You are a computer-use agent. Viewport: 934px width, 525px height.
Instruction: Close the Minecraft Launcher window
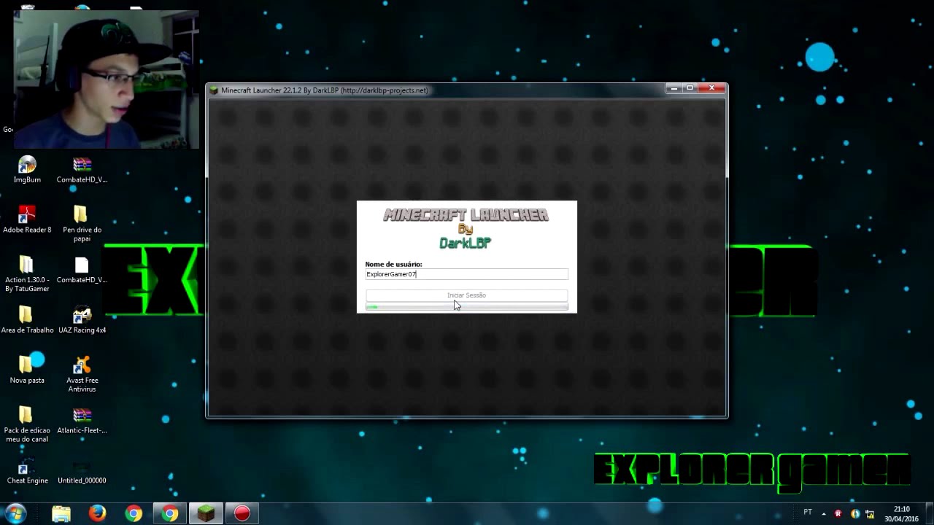point(711,88)
